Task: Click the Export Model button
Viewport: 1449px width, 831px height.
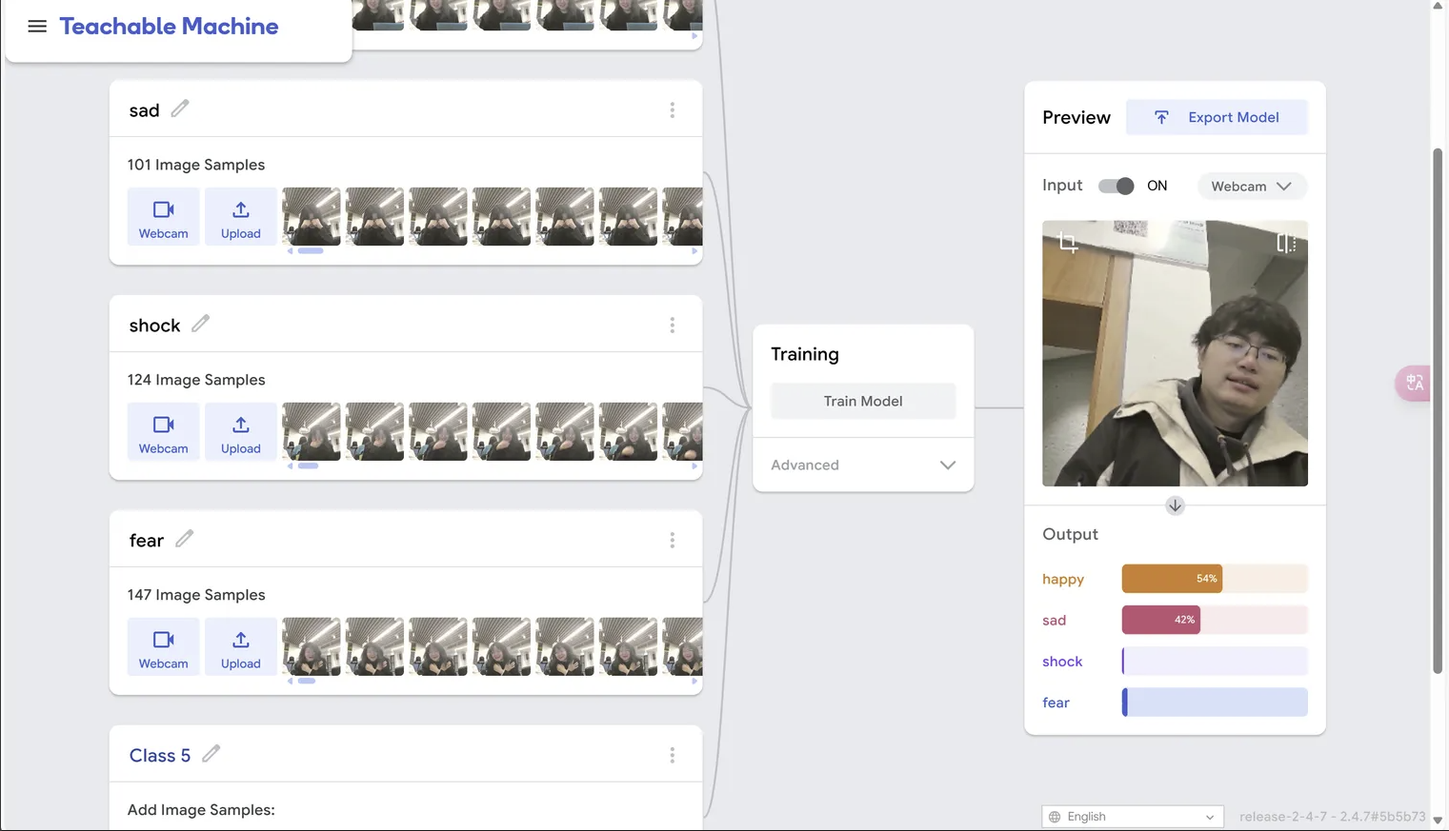Action: 1217,118
